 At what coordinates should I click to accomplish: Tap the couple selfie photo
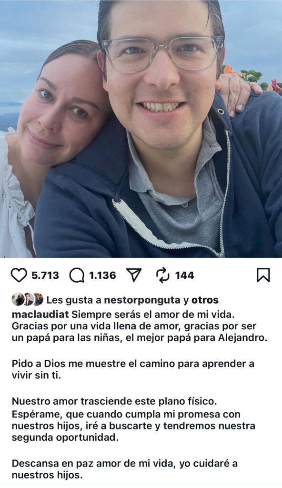point(141,129)
